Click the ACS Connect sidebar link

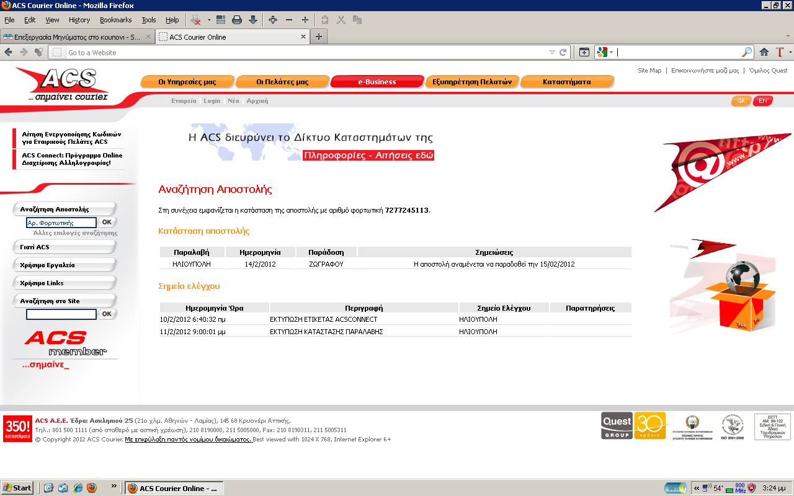click(x=72, y=159)
